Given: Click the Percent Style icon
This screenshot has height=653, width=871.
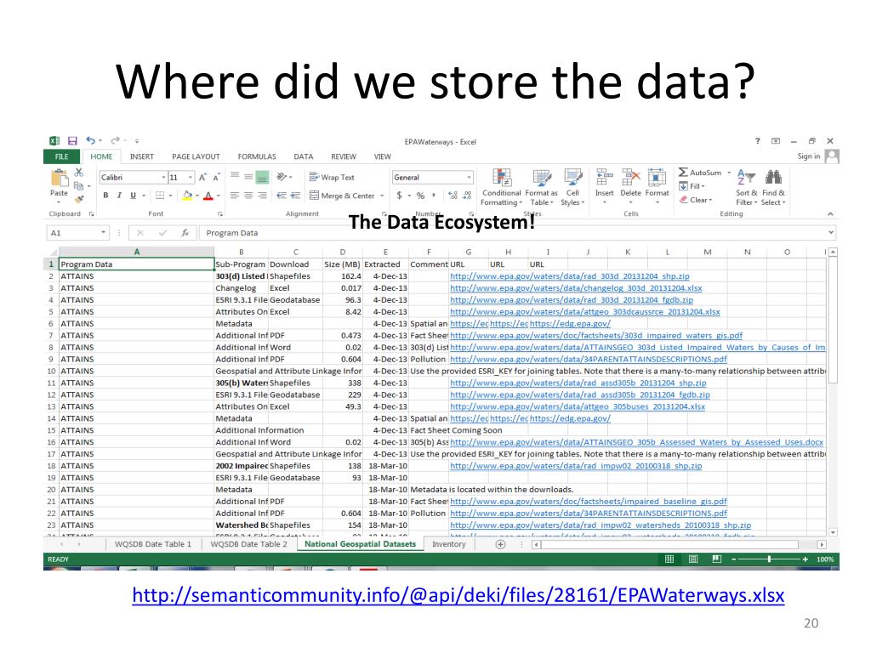Looking at the screenshot, I should [420, 196].
